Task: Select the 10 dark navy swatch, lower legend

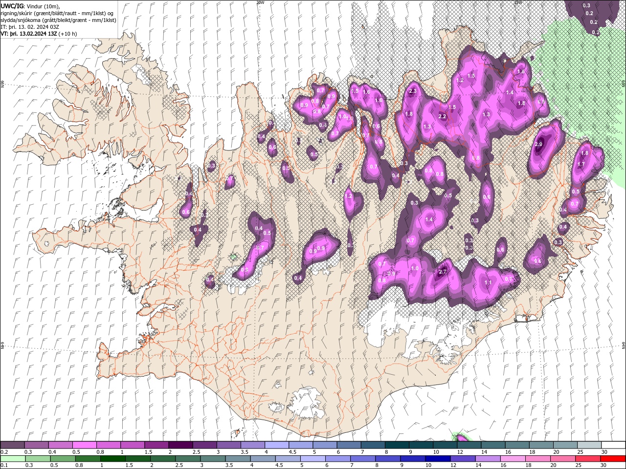Action: coord(438,459)
